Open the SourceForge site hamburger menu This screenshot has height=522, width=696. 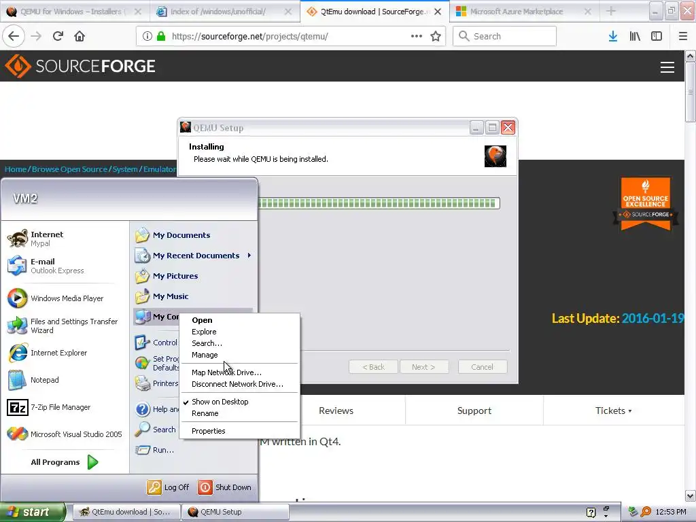point(667,67)
